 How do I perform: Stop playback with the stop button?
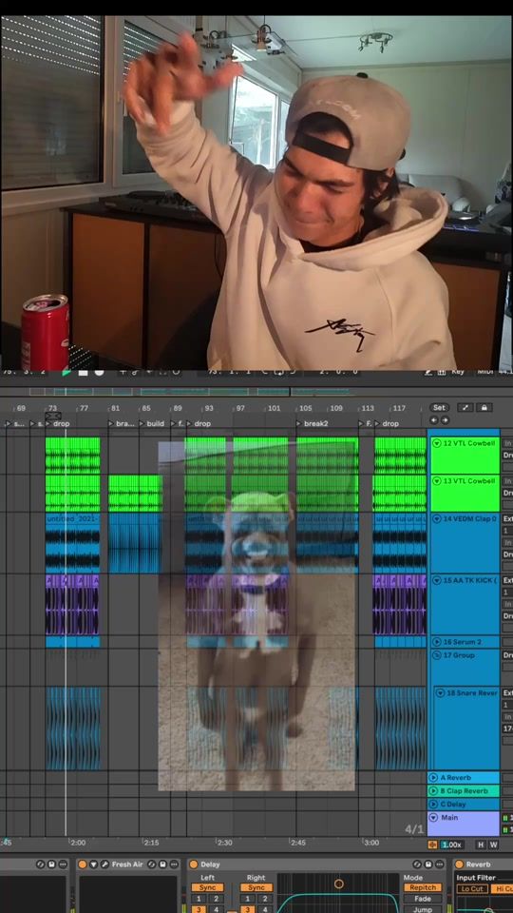[84, 372]
